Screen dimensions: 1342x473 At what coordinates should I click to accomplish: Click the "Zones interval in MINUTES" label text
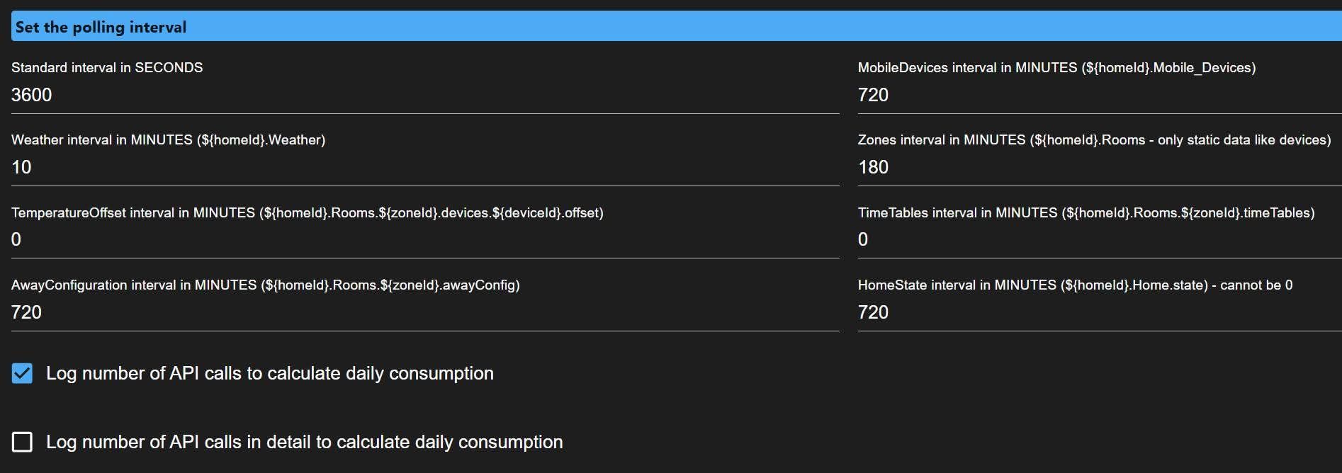(1094, 139)
